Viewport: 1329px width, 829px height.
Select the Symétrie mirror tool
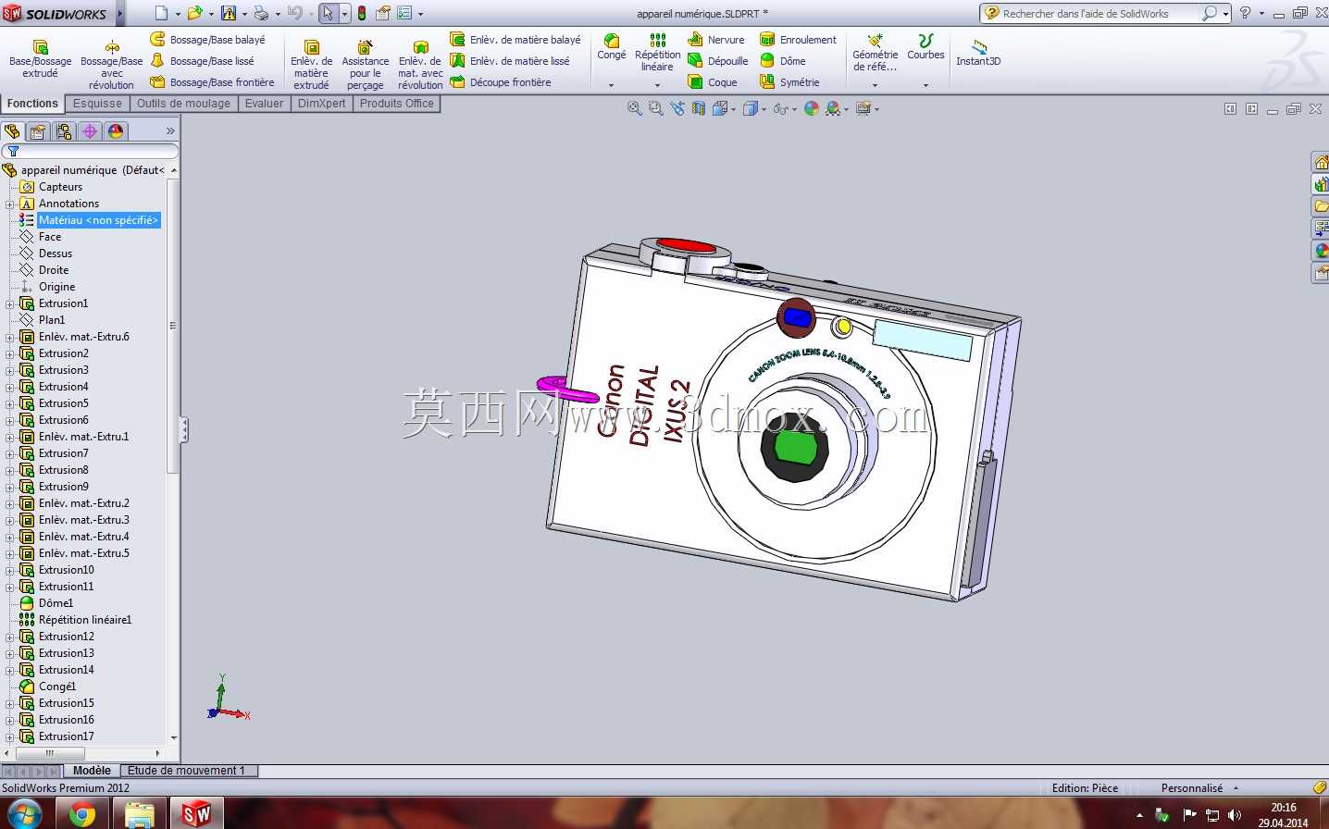(789, 82)
